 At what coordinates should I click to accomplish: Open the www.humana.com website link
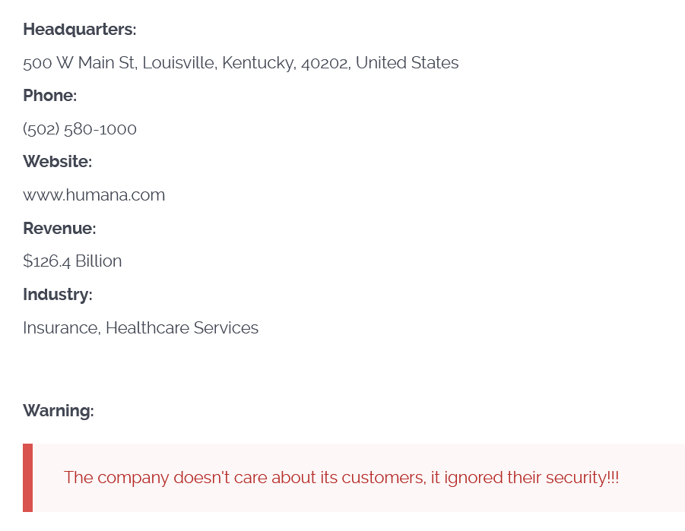click(x=94, y=195)
